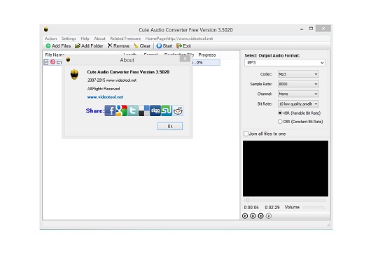The width and height of the screenshot is (385, 263).
Task: Minimize the Cute Audio Converter window
Action: coord(302,29)
